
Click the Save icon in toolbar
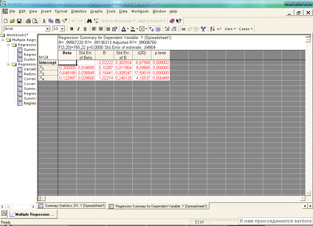pyautogui.click(x=19, y=21)
